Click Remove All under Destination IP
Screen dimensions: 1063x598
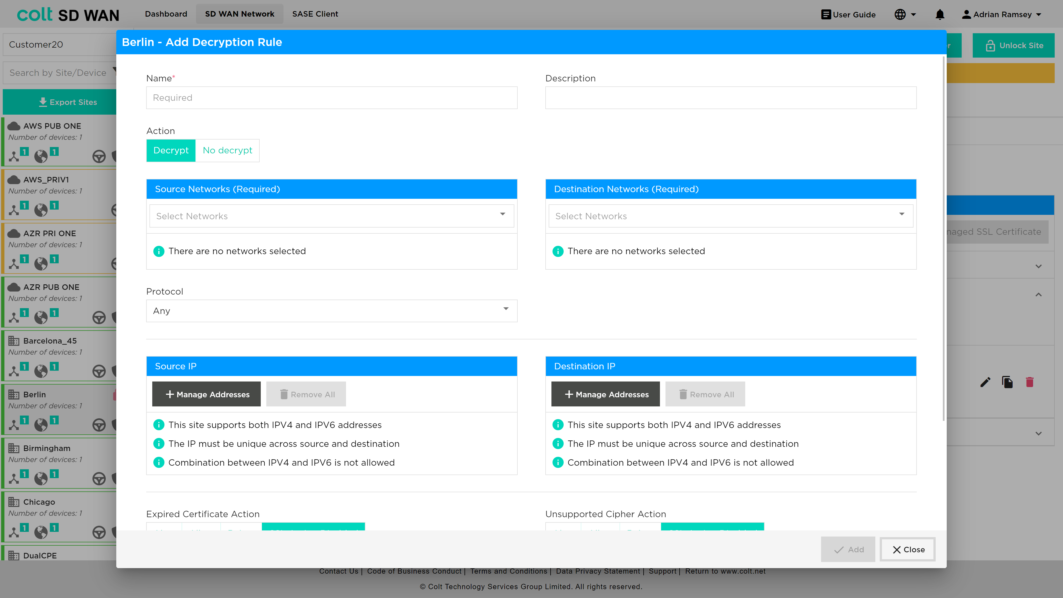[705, 394]
